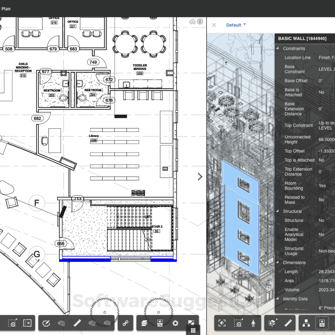Toggle hidden objects with the first eye icon
The image size is (335, 335).
tap(61, 323)
